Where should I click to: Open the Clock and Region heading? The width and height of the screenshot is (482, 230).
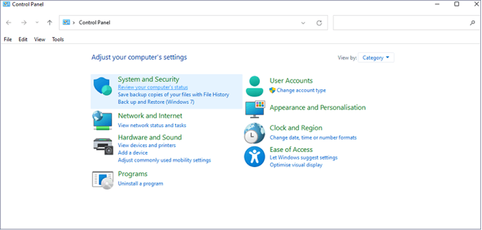pyautogui.click(x=296, y=128)
